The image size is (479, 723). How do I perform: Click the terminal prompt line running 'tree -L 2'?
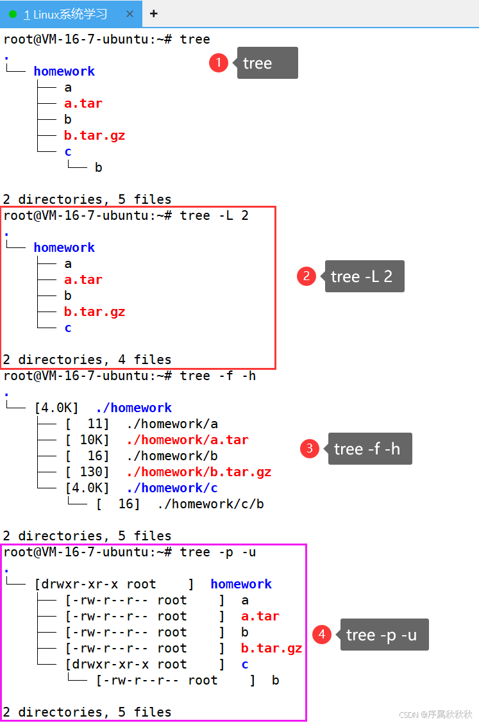tap(126, 215)
